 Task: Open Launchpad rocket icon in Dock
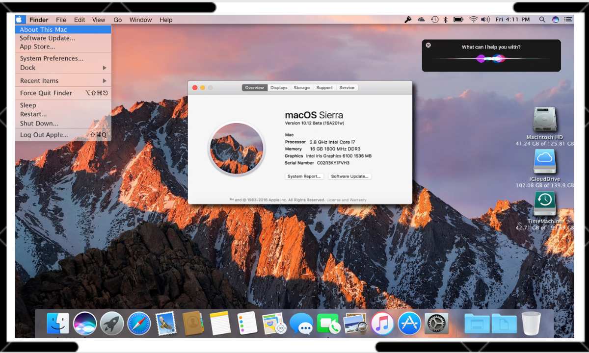pos(112,324)
